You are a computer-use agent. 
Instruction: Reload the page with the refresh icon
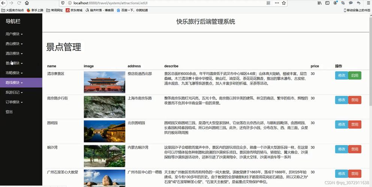[x=19, y=3]
